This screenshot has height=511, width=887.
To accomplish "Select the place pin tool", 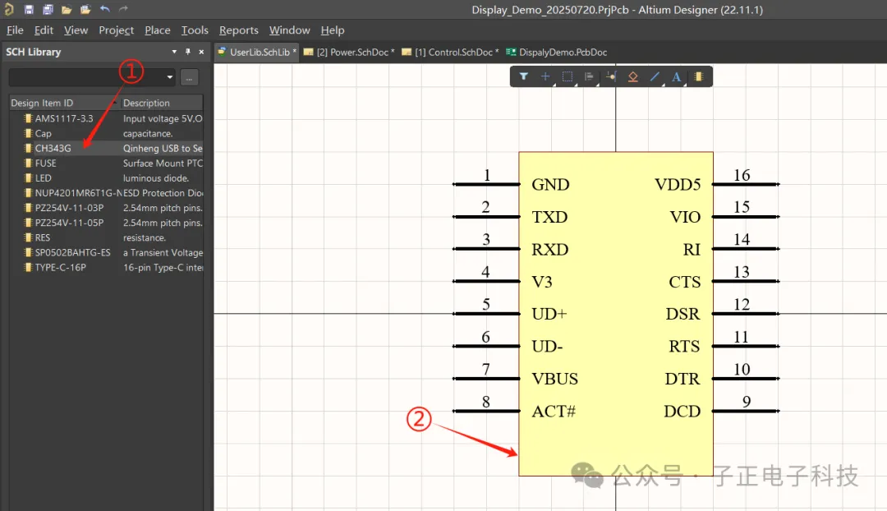I will tap(611, 76).
